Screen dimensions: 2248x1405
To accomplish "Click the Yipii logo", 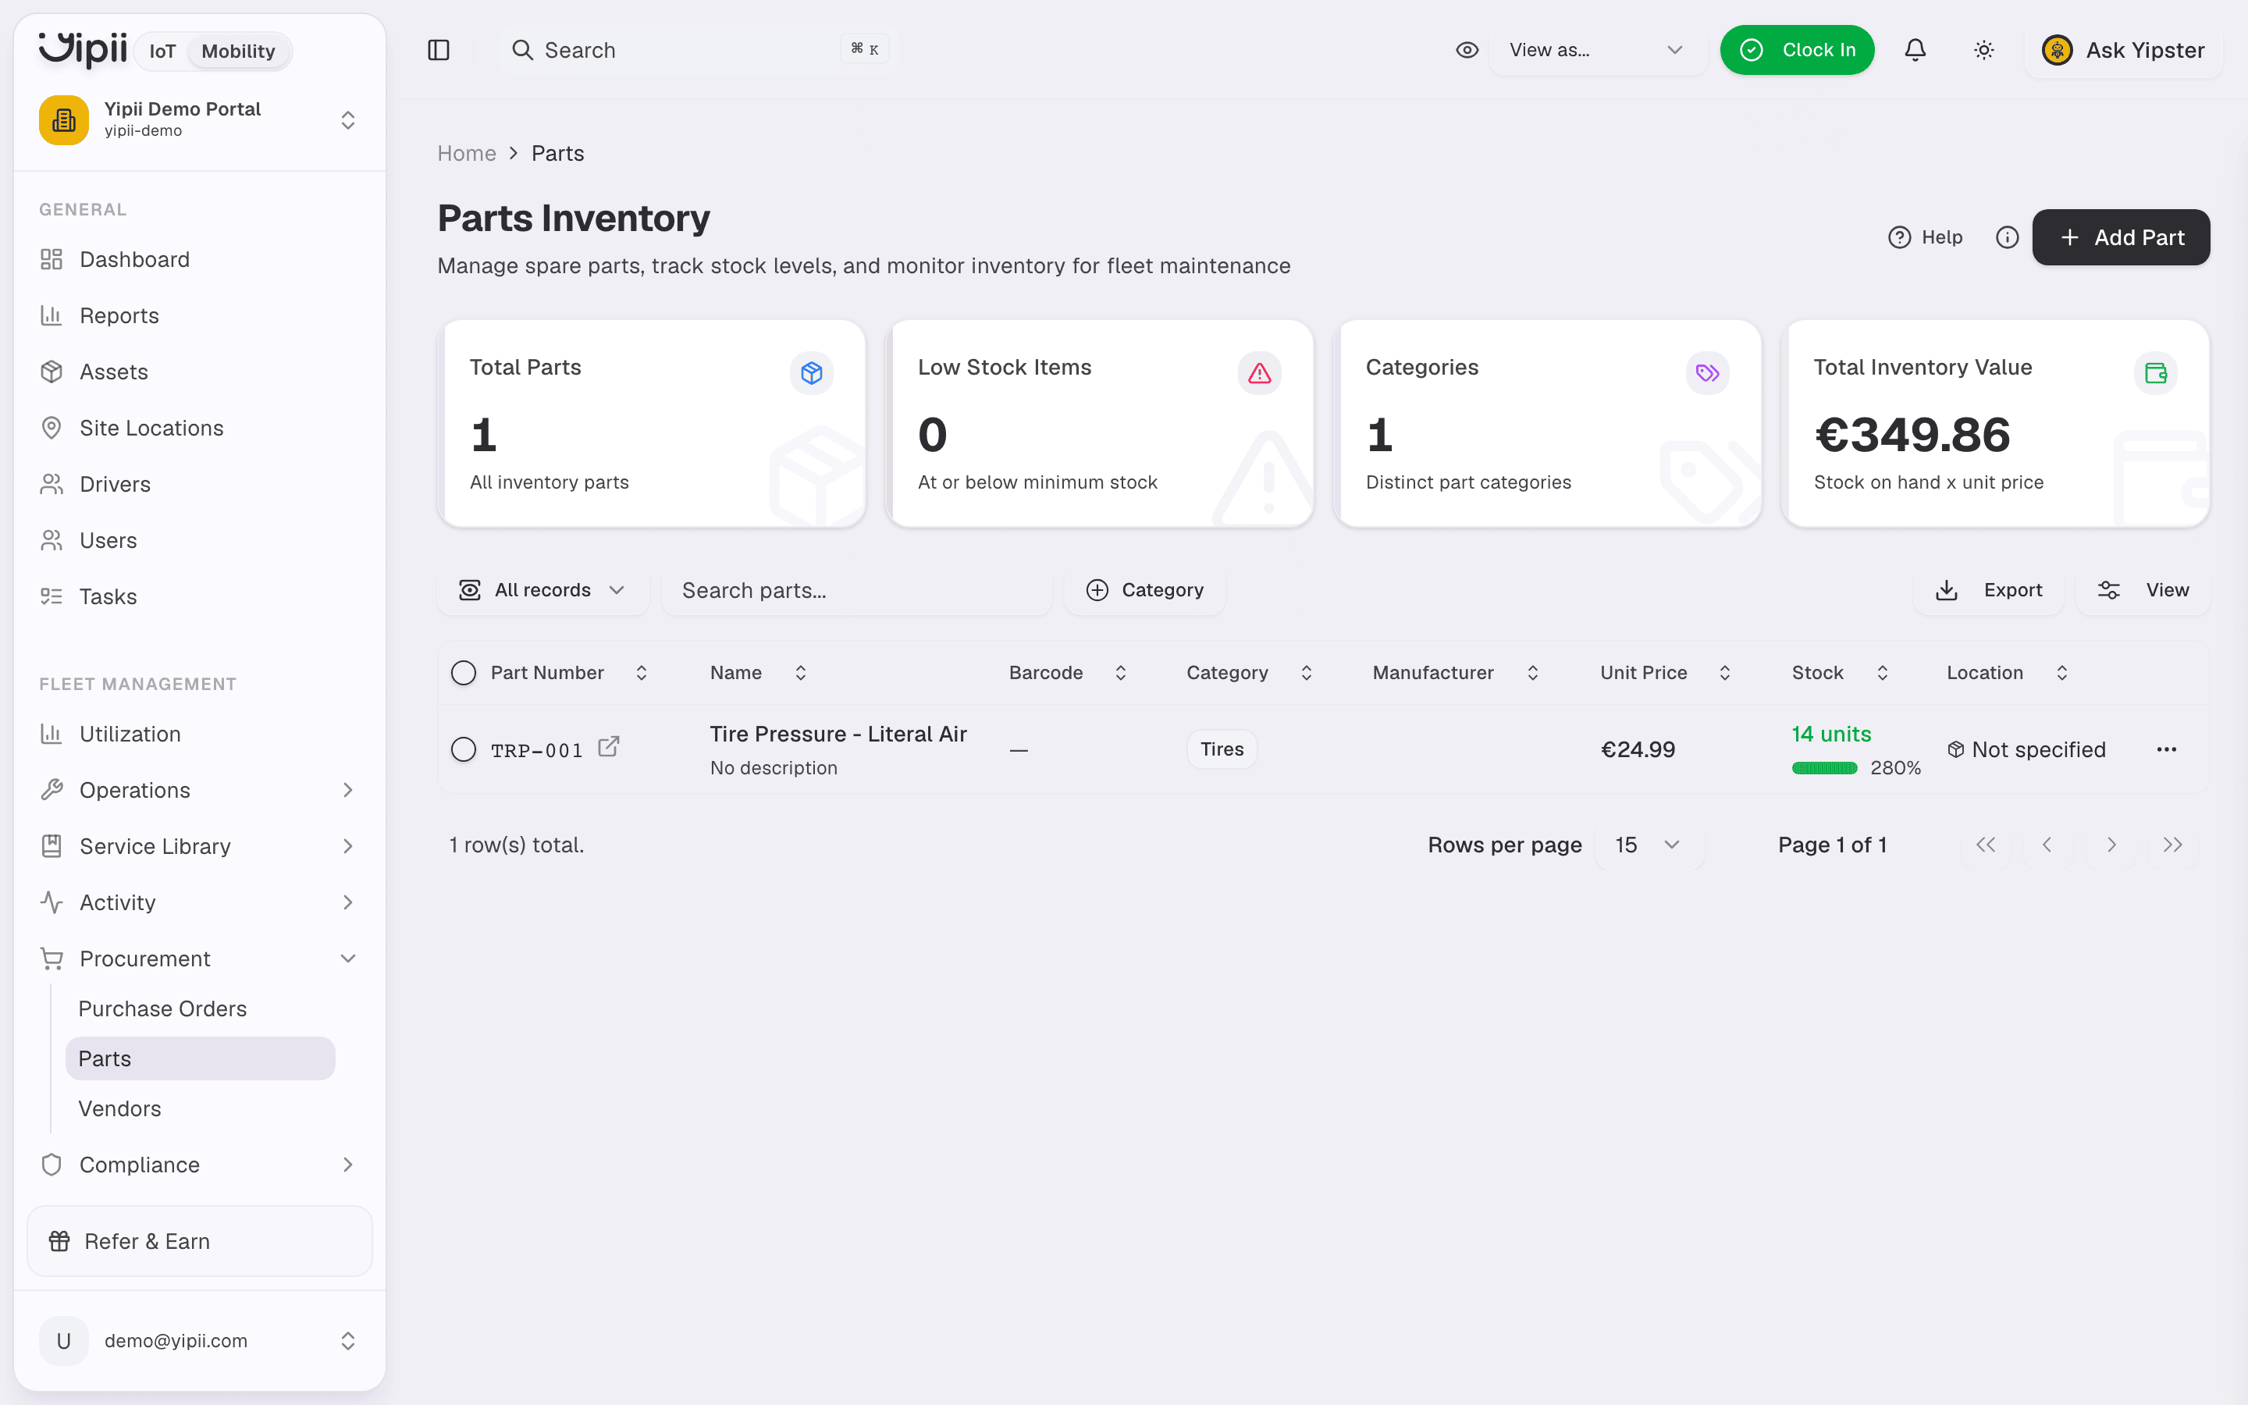I will coord(82,48).
